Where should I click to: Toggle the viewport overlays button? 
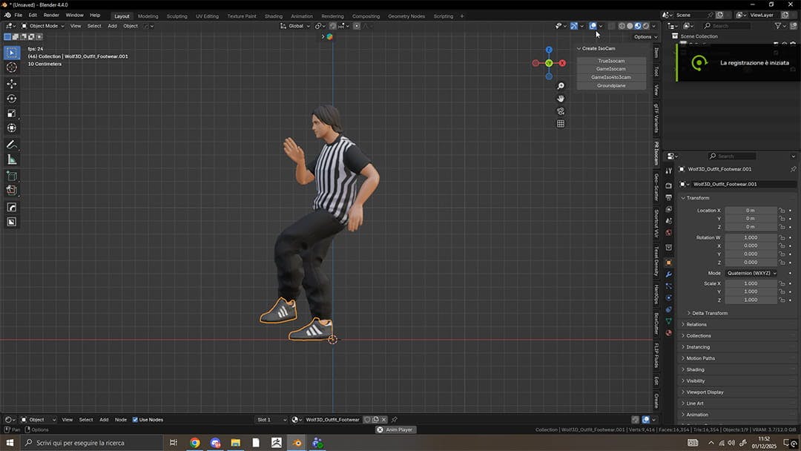point(593,26)
